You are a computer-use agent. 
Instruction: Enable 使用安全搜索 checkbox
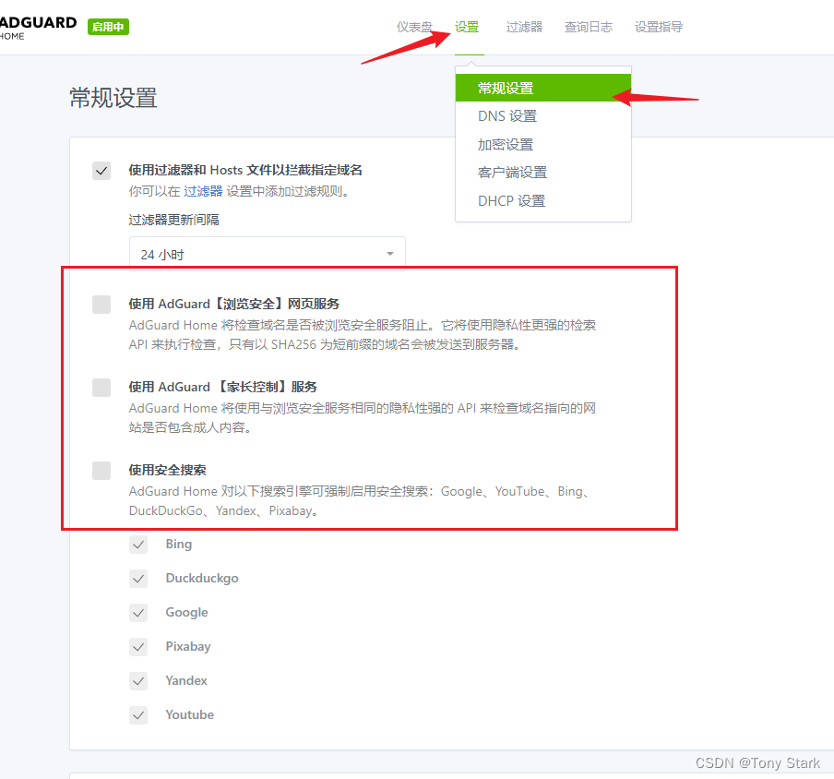click(x=101, y=471)
